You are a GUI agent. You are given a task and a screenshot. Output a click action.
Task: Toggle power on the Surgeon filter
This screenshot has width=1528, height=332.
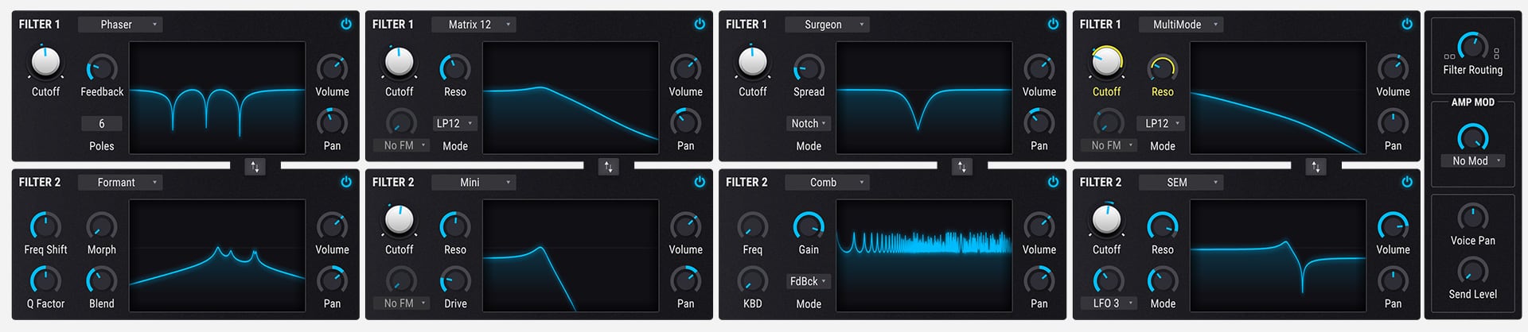(1053, 25)
